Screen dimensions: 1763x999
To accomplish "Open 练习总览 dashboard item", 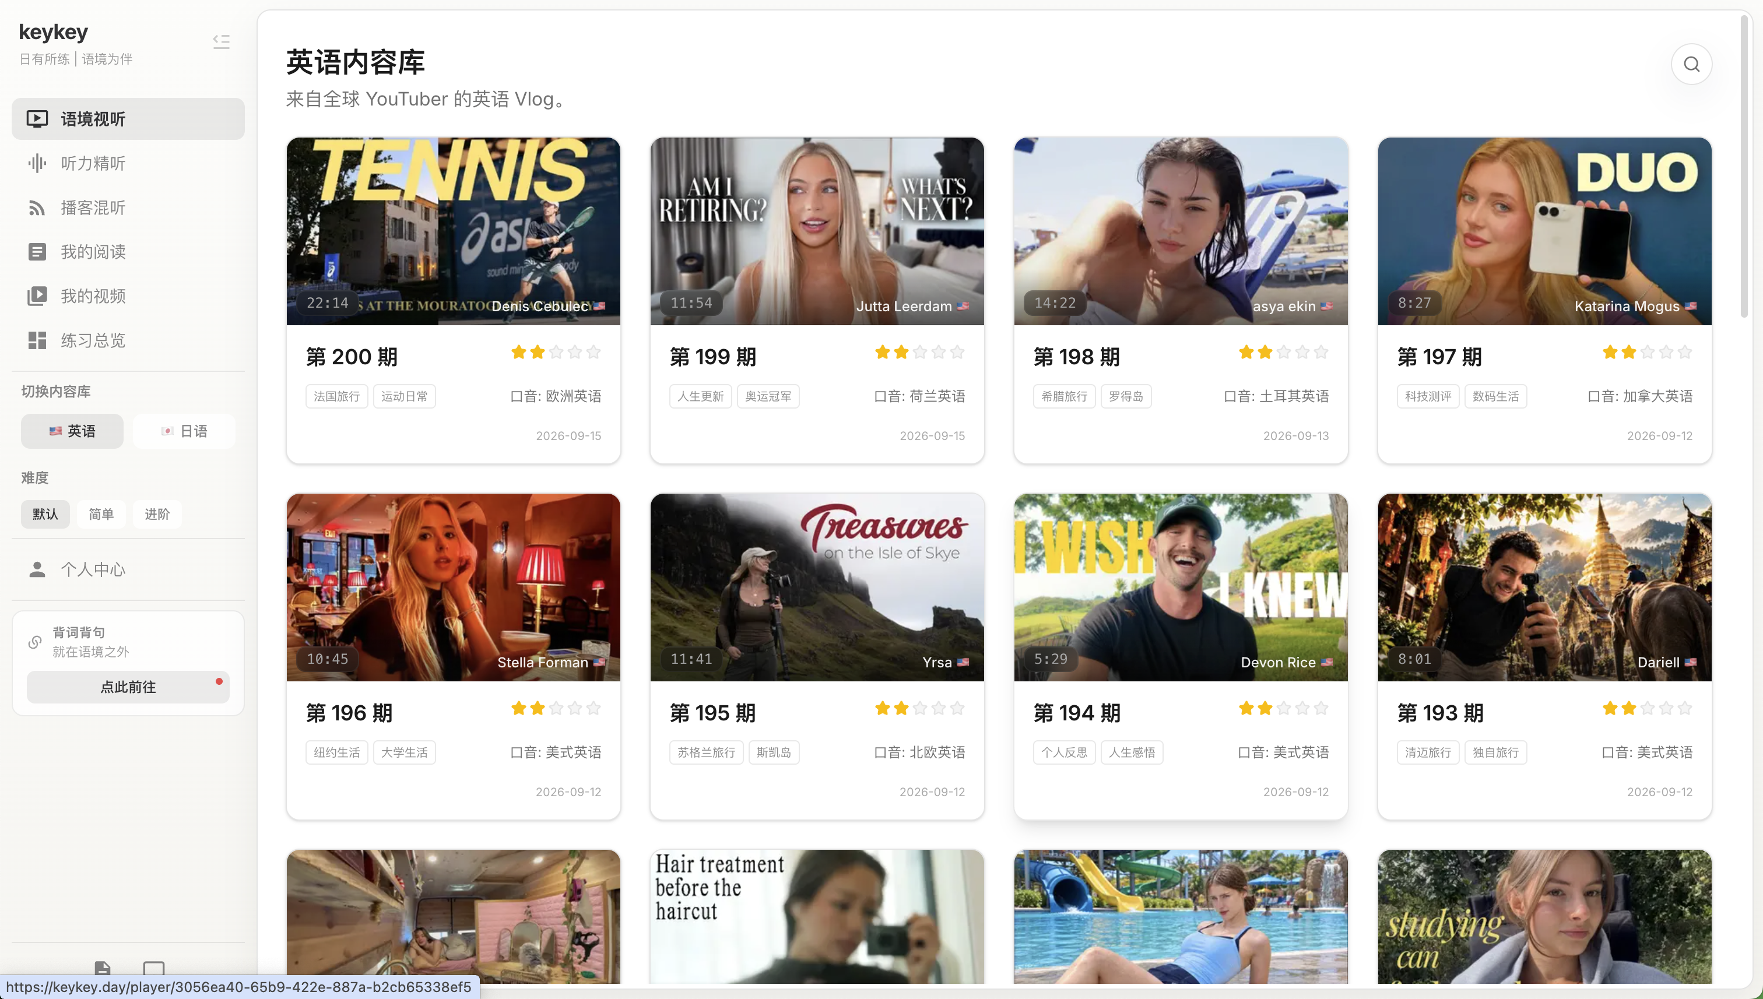I will [128, 340].
